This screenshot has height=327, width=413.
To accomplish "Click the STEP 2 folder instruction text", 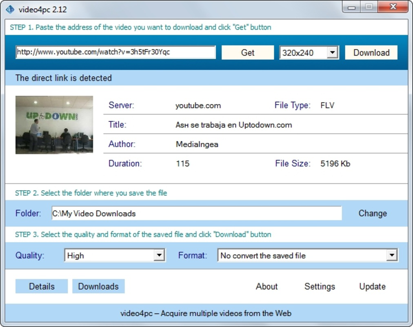I will [91, 193].
